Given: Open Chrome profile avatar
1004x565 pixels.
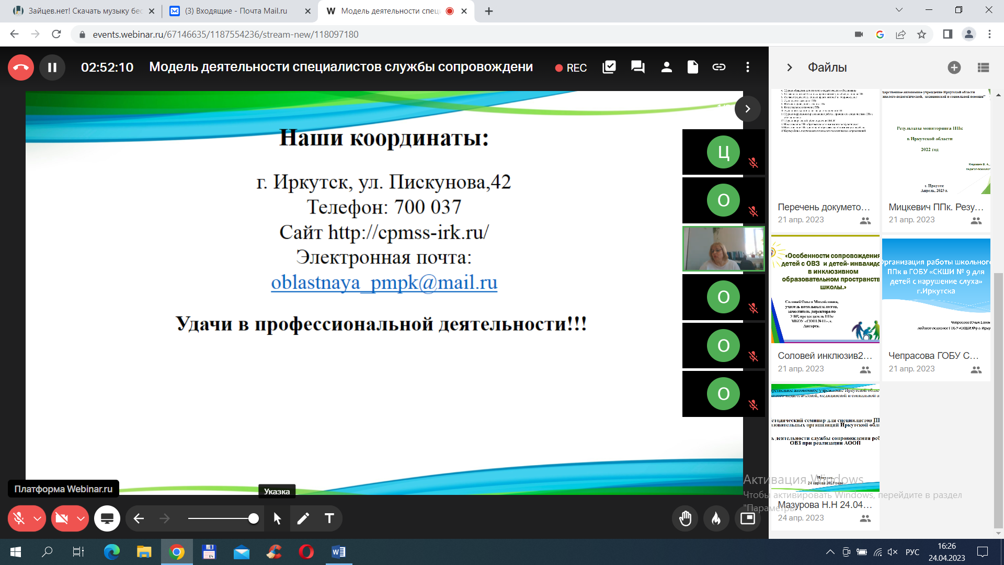Looking at the screenshot, I should pos(969,34).
